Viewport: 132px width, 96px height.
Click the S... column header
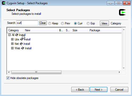click(68, 30)
